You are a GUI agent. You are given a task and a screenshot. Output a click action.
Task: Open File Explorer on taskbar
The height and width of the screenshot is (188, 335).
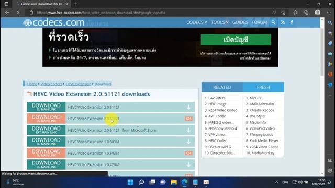coord(174,182)
